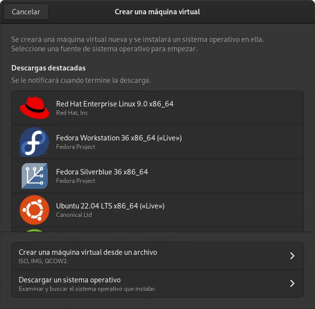Screen dimensions: 315x309
Task: Select Red Hat Enterprise Linux 9.0 x86_64
Action: (x=115, y=104)
